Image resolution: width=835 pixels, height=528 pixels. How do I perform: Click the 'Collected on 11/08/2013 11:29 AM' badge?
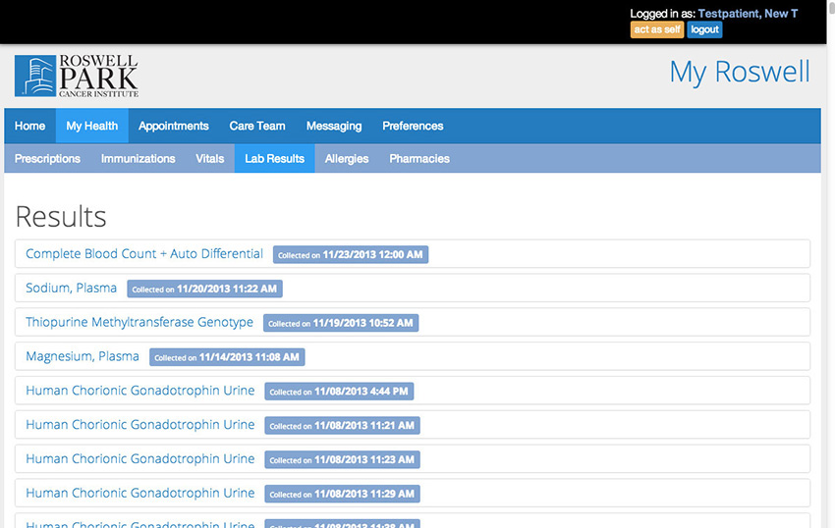pos(343,494)
